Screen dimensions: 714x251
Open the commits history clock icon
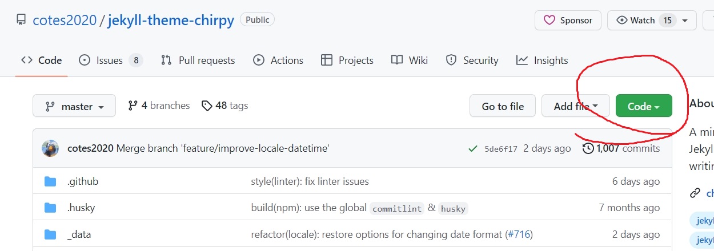(x=588, y=148)
